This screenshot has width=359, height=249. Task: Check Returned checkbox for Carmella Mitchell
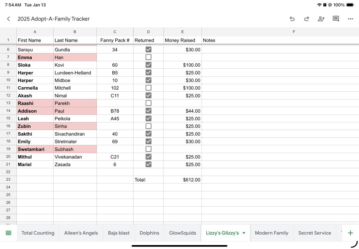coord(148,88)
